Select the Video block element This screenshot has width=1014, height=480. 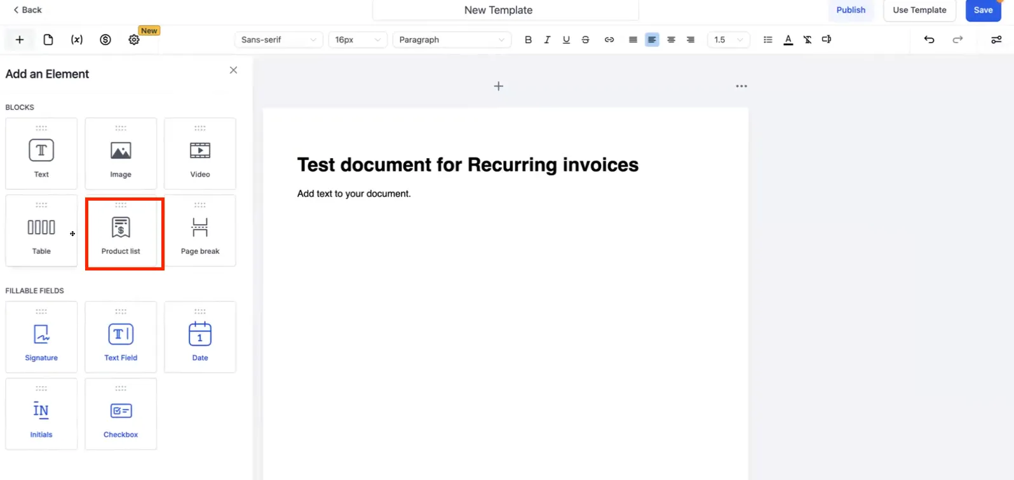coord(200,154)
